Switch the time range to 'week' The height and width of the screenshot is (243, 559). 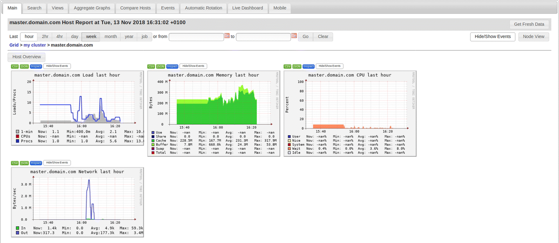[91, 37]
